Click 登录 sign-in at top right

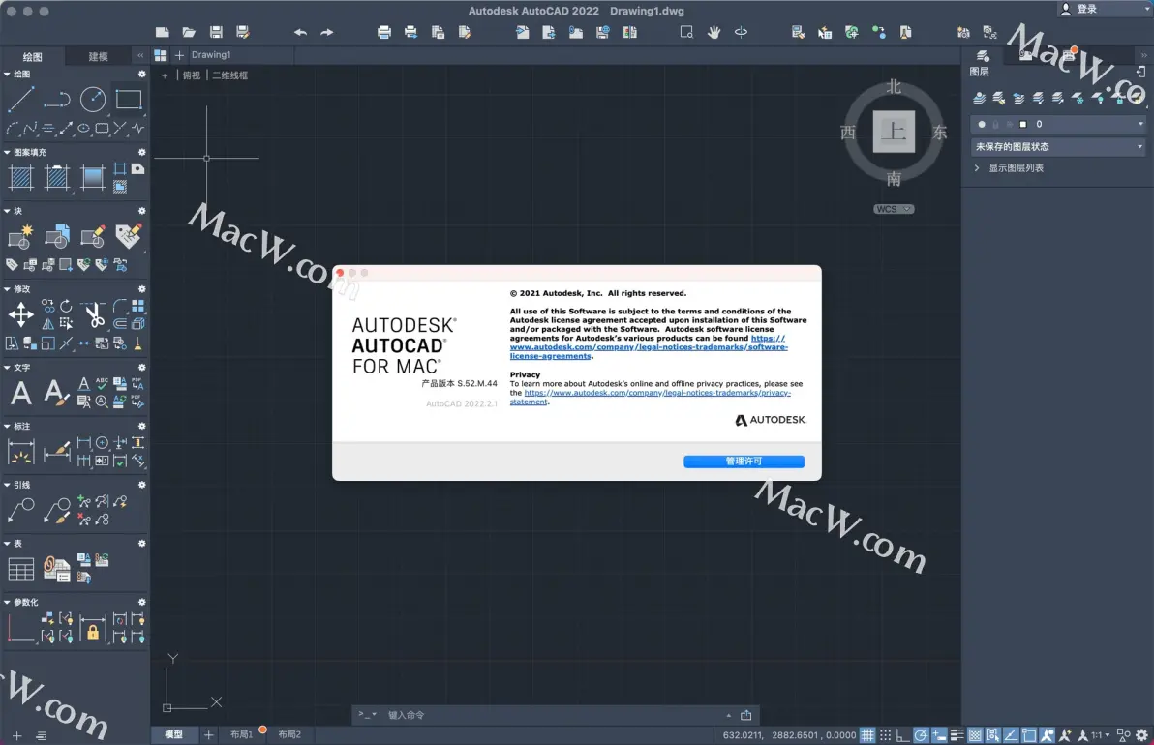click(x=1087, y=9)
